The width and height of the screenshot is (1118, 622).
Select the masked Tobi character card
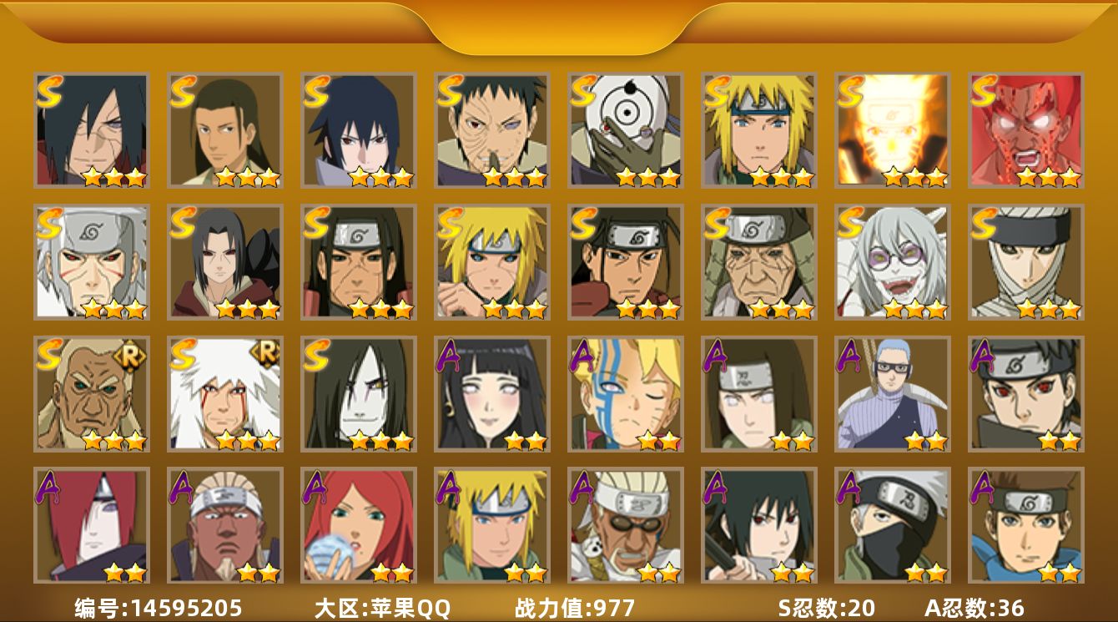click(x=626, y=129)
